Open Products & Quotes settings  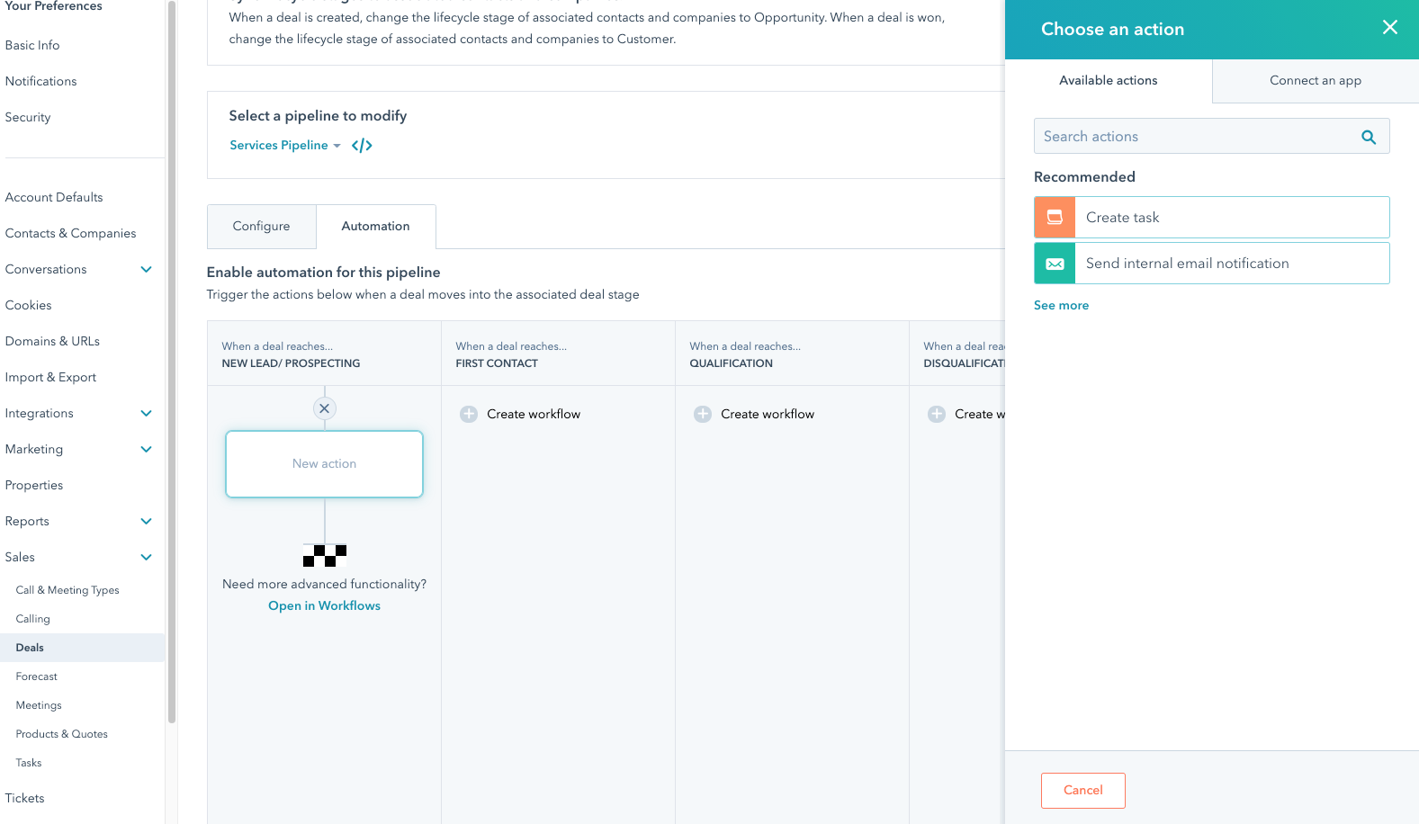pos(62,734)
